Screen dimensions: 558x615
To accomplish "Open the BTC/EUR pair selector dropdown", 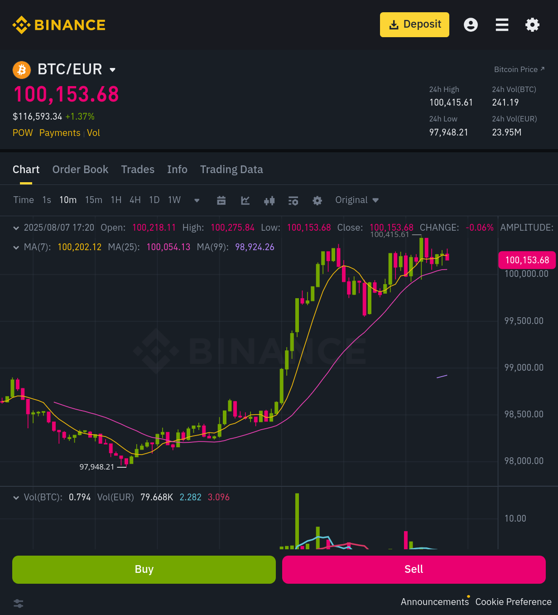I will 112,70.
